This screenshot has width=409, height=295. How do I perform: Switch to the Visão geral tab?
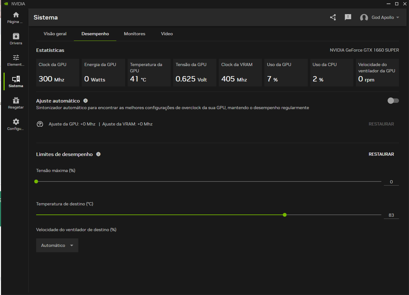pos(55,34)
